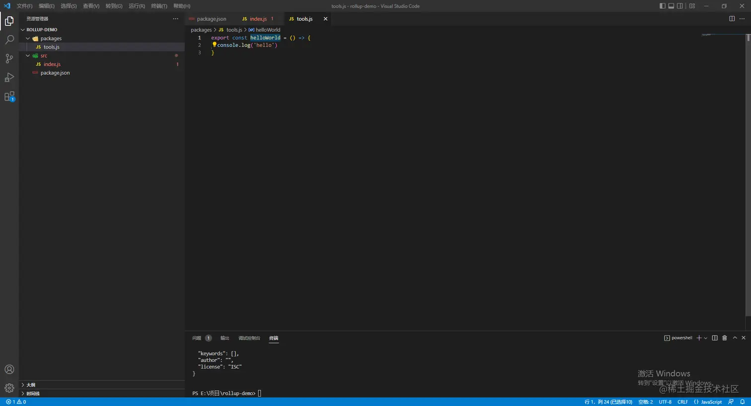Switch to the 输出 output tab
The width and height of the screenshot is (751, 406).
click(225, 338)
